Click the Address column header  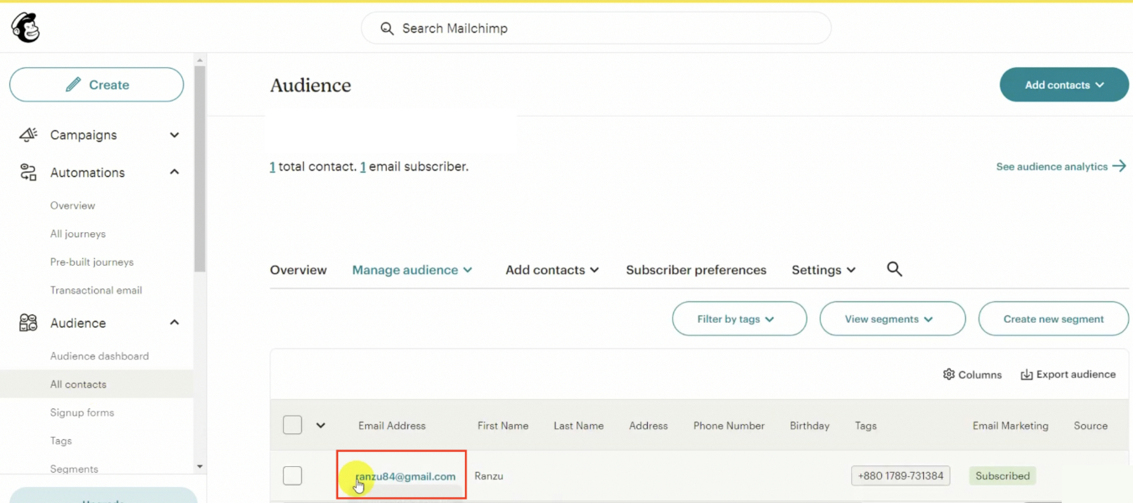point(649,426)
